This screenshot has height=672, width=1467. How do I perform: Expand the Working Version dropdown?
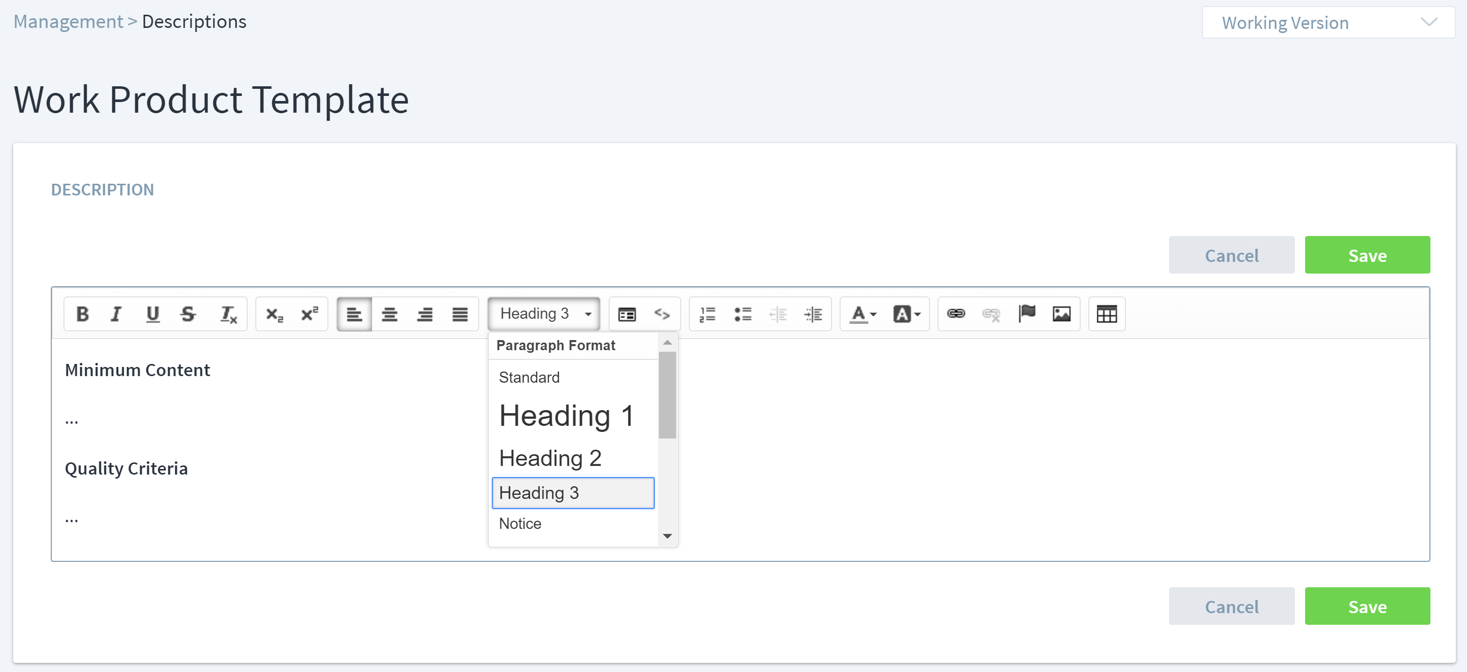click(x=1327, y=23)
